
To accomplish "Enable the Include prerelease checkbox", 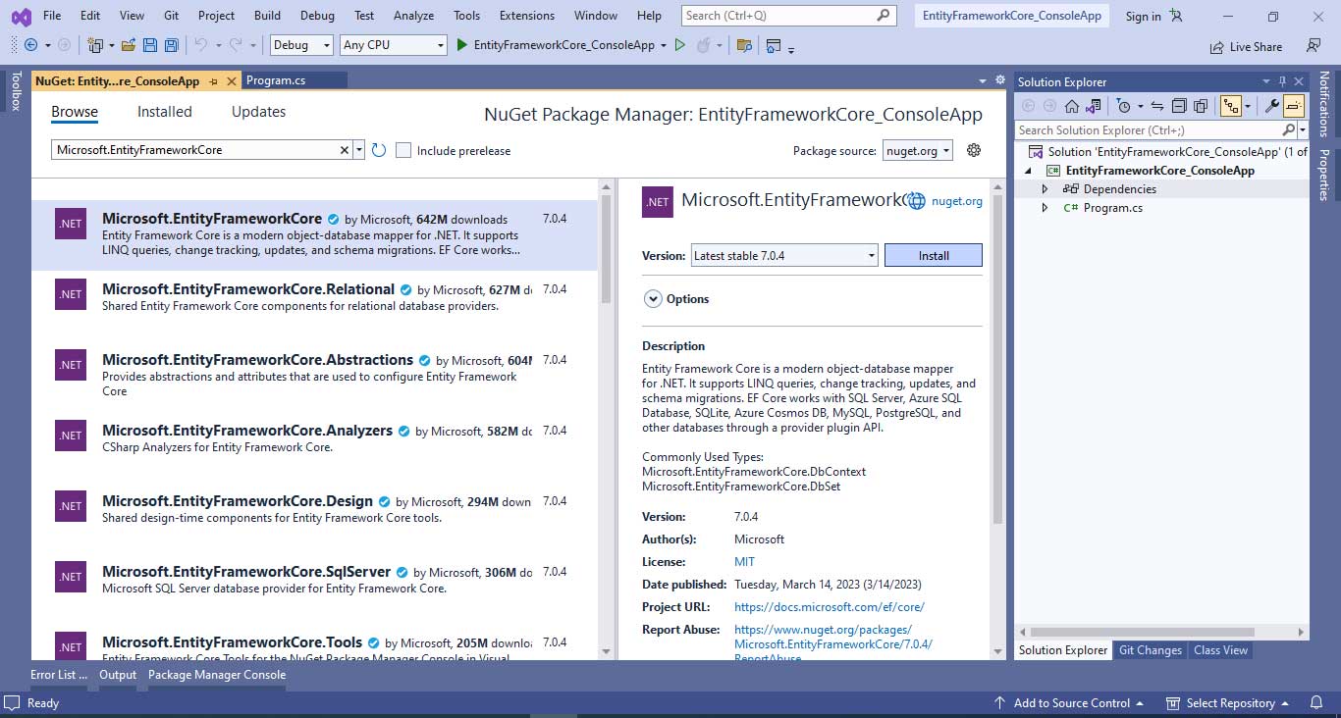I will point(403,150).
